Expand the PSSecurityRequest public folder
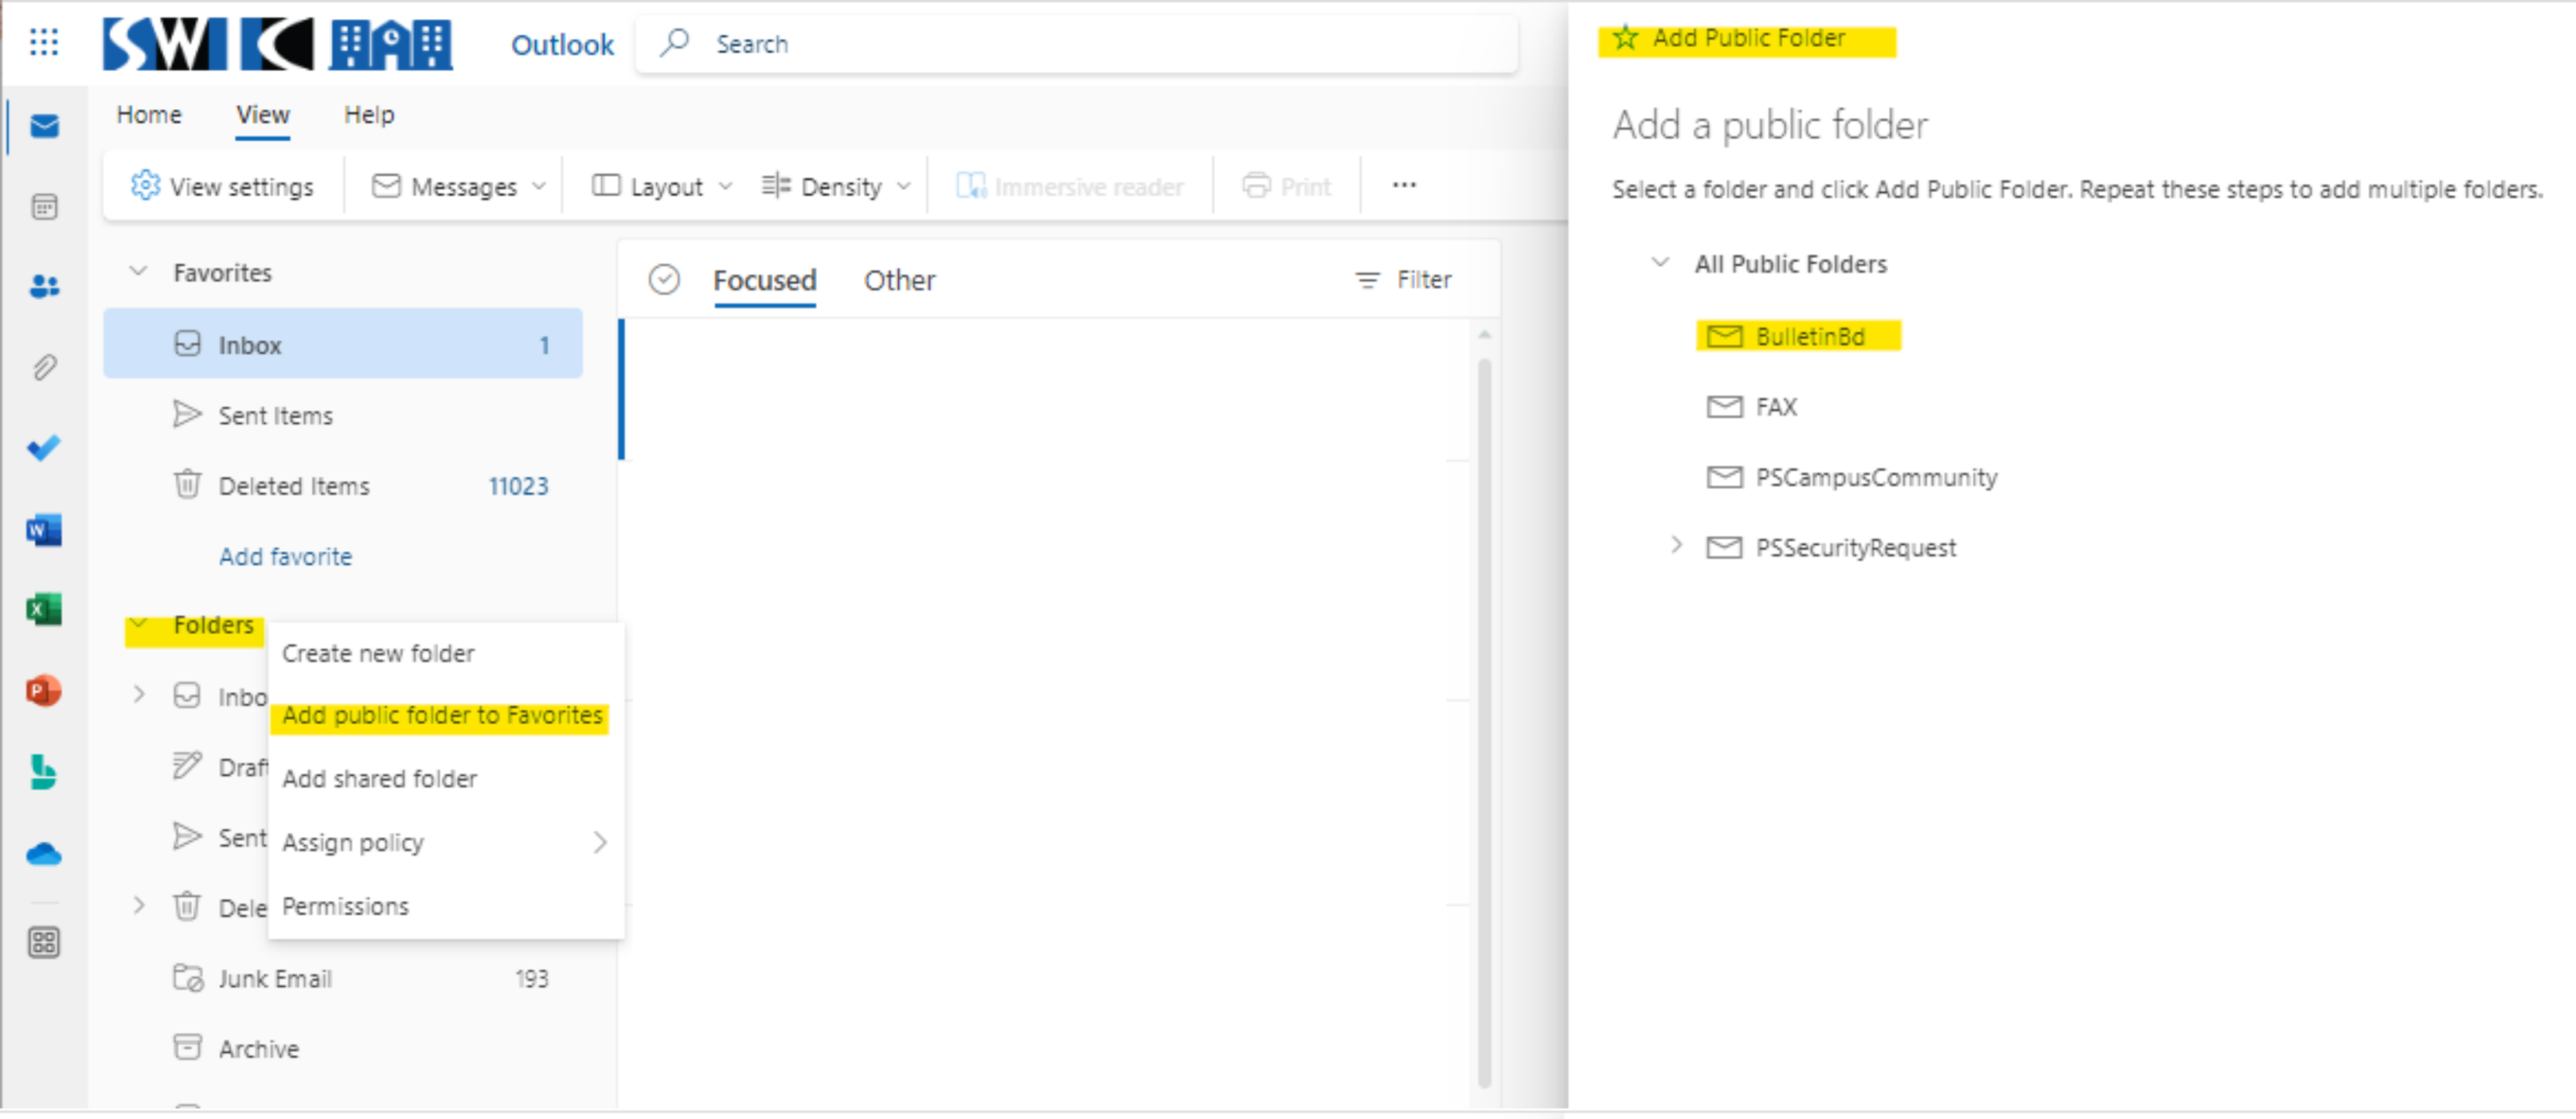2576x1119 pixels. pos(1676,546)
